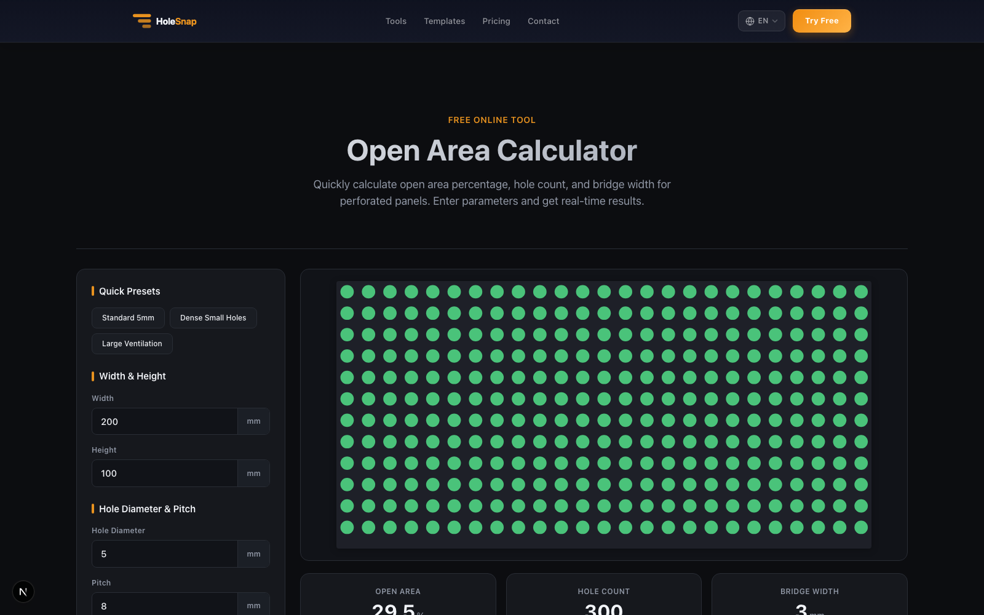Image resolution: width=984 pixels, height=615 pixels.
Task: Click the HoleSnap brand name text
Action: click(x=177, y=22)
